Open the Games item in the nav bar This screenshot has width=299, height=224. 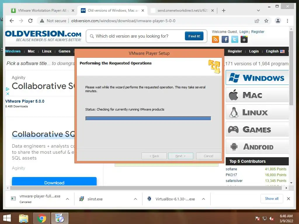65,51
